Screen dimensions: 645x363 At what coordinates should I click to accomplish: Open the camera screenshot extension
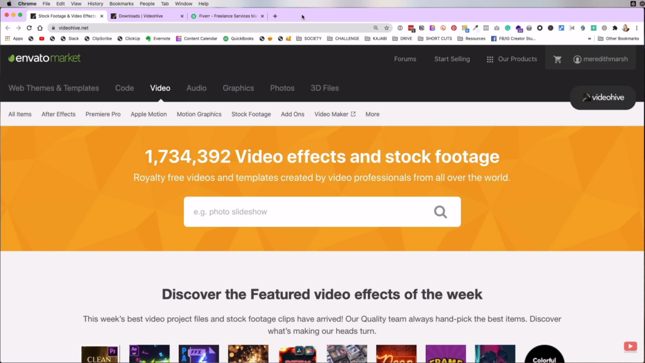coord(497,28)
